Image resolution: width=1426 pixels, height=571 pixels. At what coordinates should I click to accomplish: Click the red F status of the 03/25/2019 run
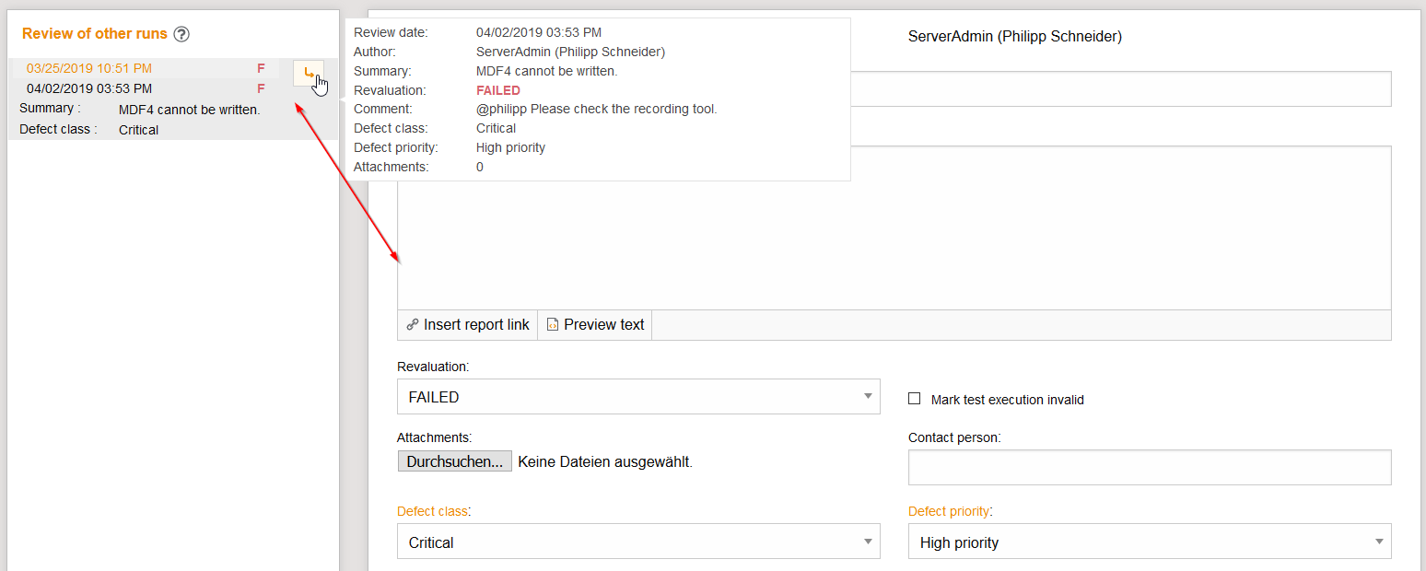point(261,68)
